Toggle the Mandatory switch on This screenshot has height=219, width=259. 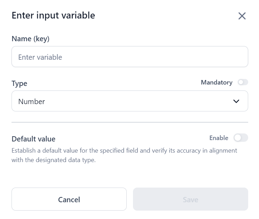pyautogui.click(x=243, y=82)
